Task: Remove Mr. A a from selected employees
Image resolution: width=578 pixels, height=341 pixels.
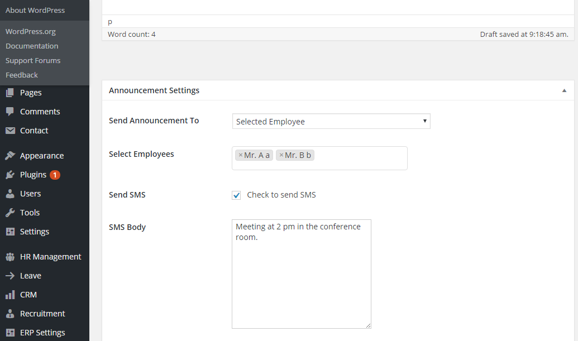Action: click(x=241, y=155)
